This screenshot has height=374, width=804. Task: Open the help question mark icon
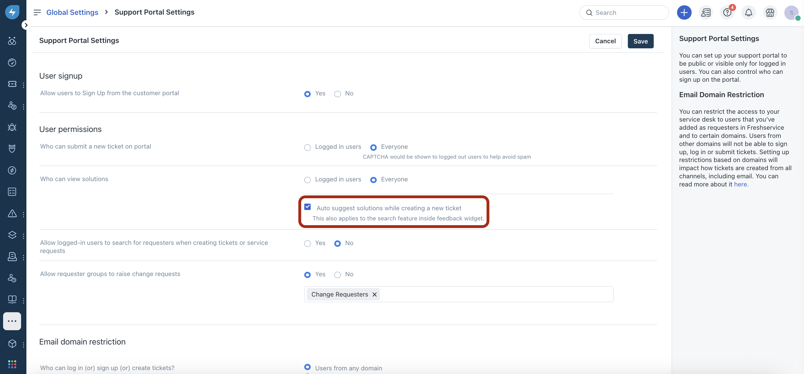point(727,12)
